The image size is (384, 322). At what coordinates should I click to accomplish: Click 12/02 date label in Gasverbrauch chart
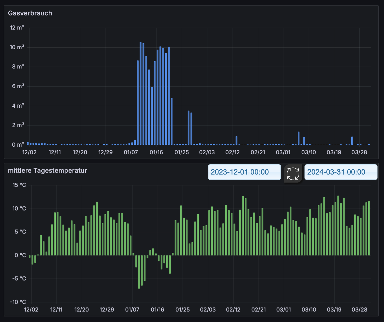(x=29, y=152)
